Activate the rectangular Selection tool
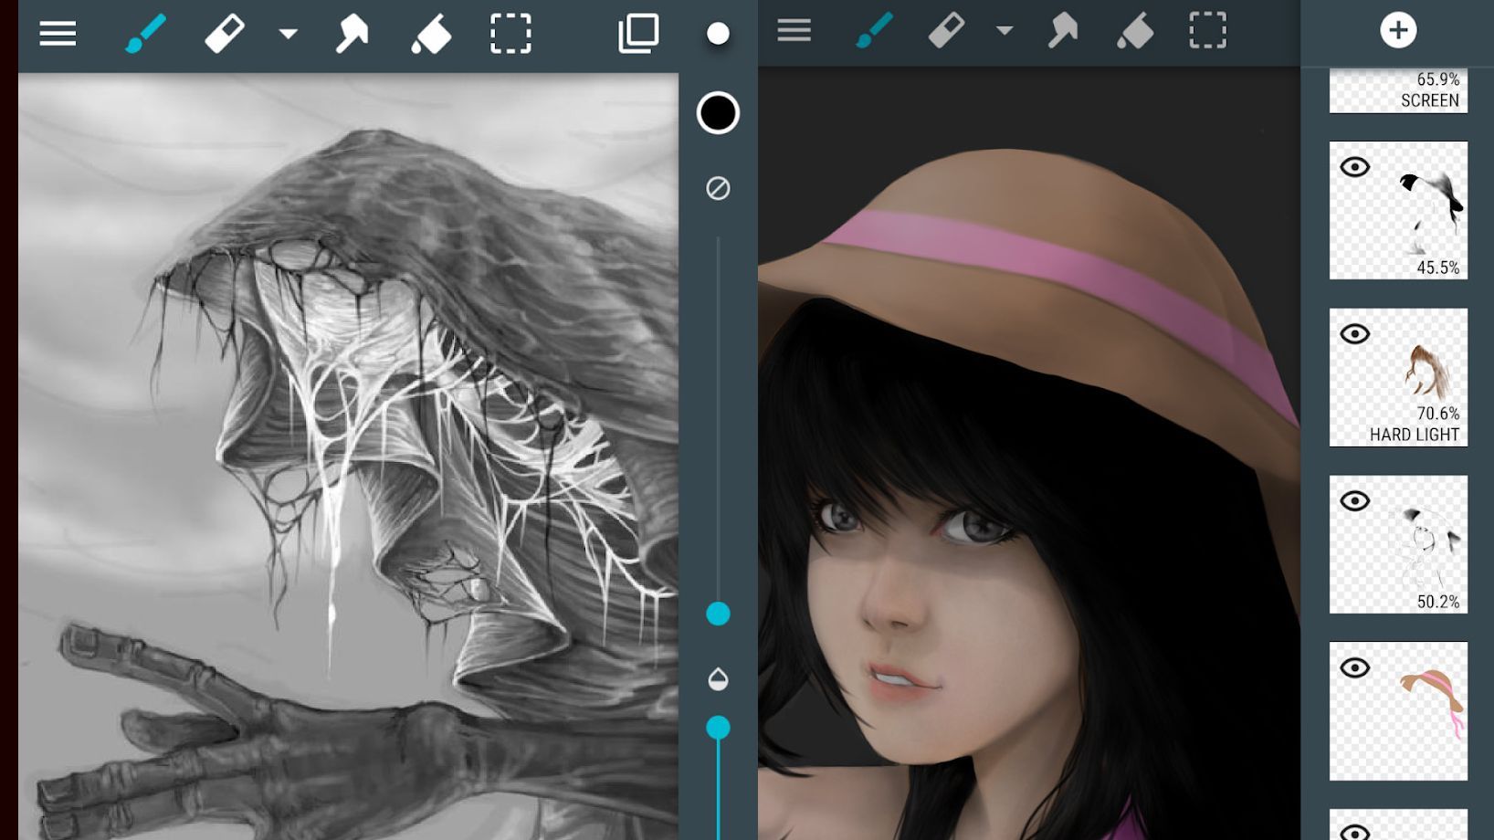Screen dimensions: 1494x840 pos(511,33)
